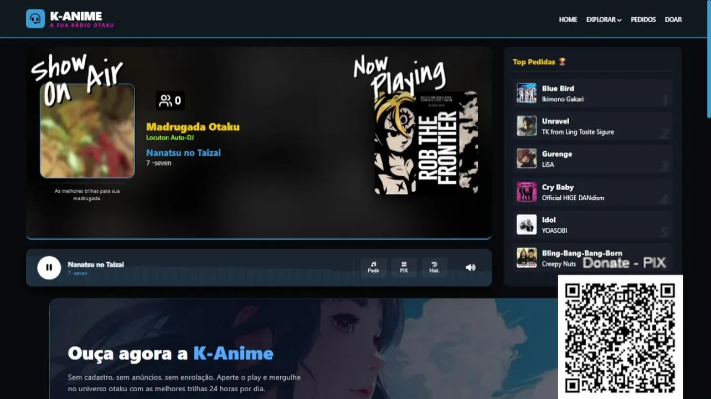
Task: Click the Unravel song title
Action: (555, 121)
